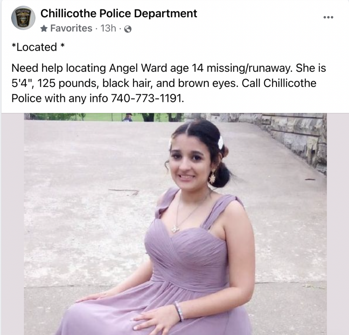Open the 13h post timestamp

(x=108, y=28)
